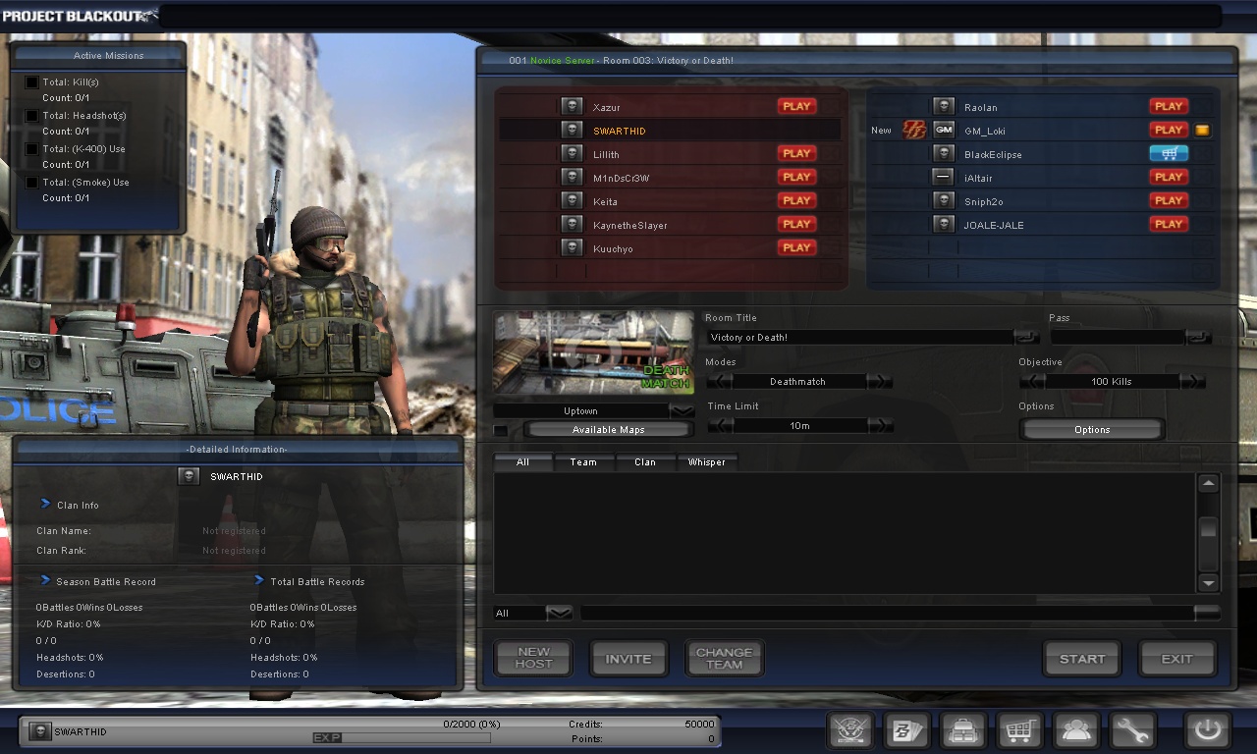
Task: Decrease time limit with the left arrow
Action: tap(720, 425)
